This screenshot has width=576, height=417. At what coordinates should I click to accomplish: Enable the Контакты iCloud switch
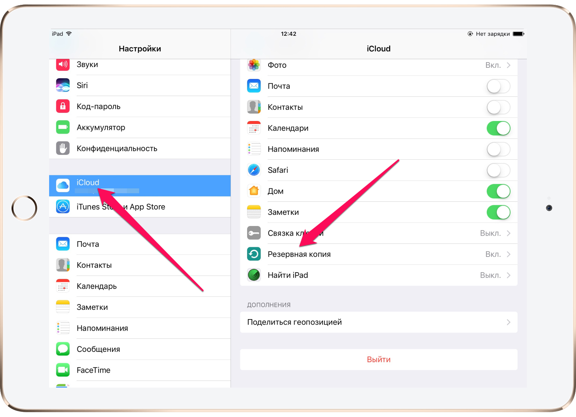(x=498, y=107)
